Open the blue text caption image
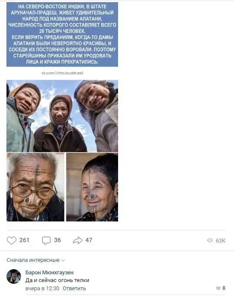This screenshot has height=298, width=234. click(62, 34)
